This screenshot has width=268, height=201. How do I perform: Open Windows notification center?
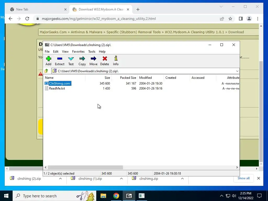coord(259,196)
